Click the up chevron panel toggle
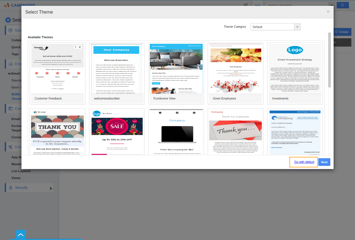Screen dimensions: 355x240 click(21, 235)
